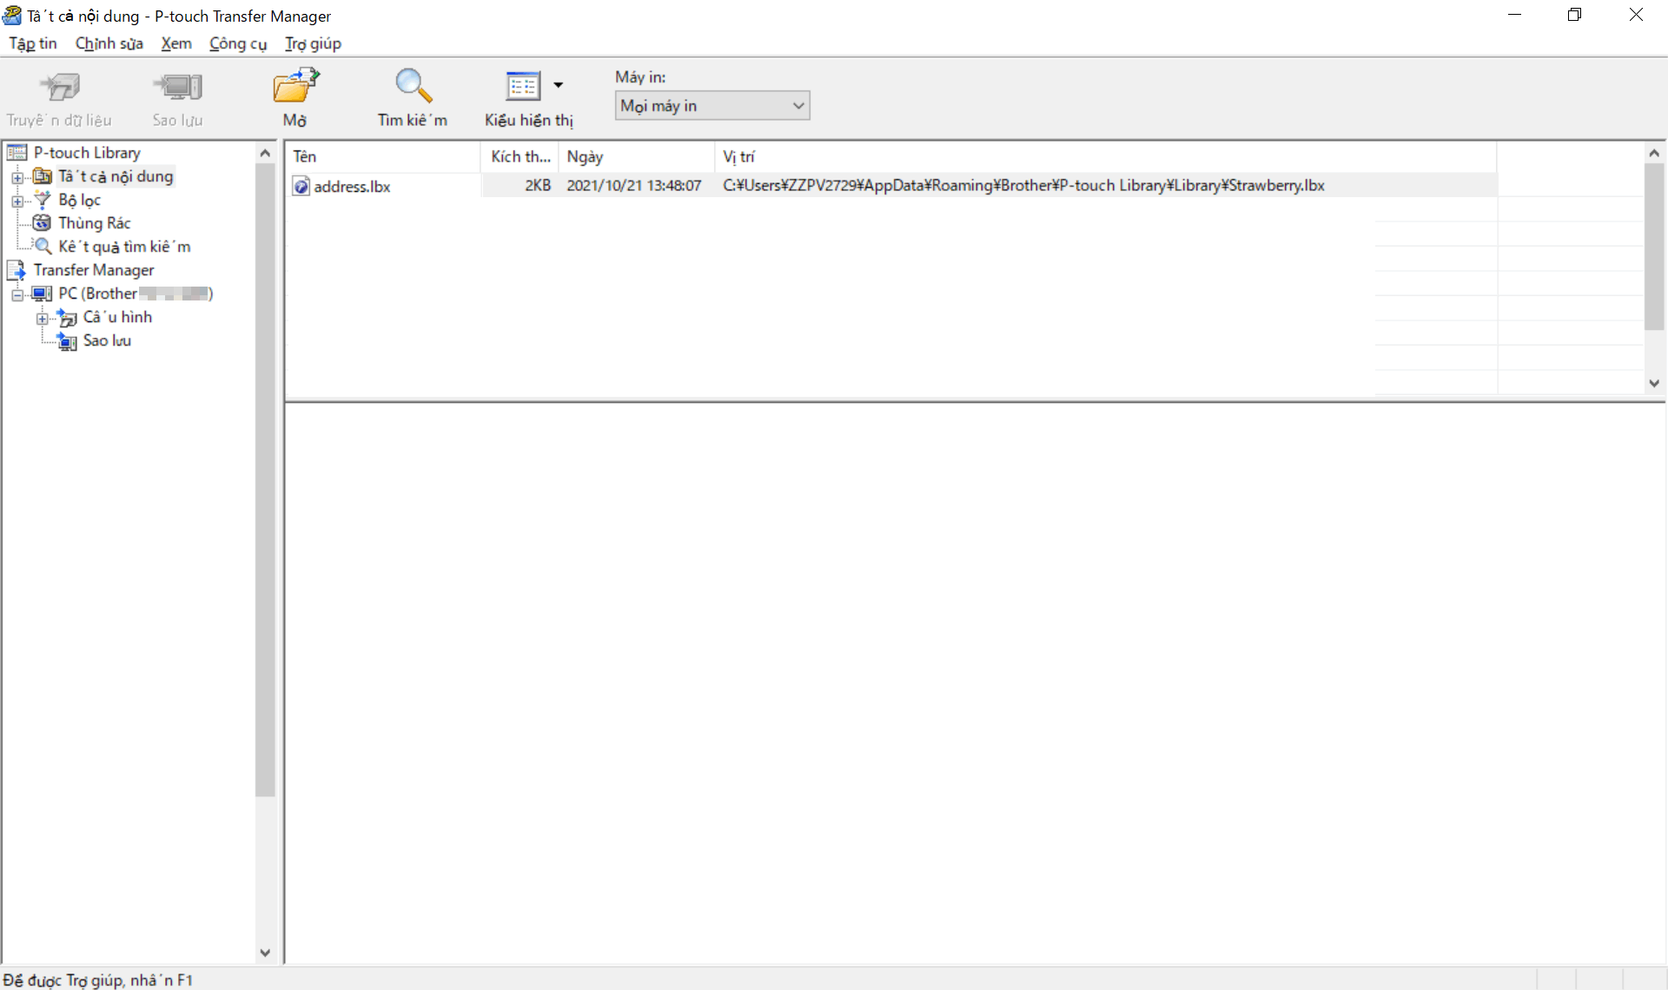Expand the Bộ lọc tree node
This screenshot has height=990, width=1668.
pos(17,201)
